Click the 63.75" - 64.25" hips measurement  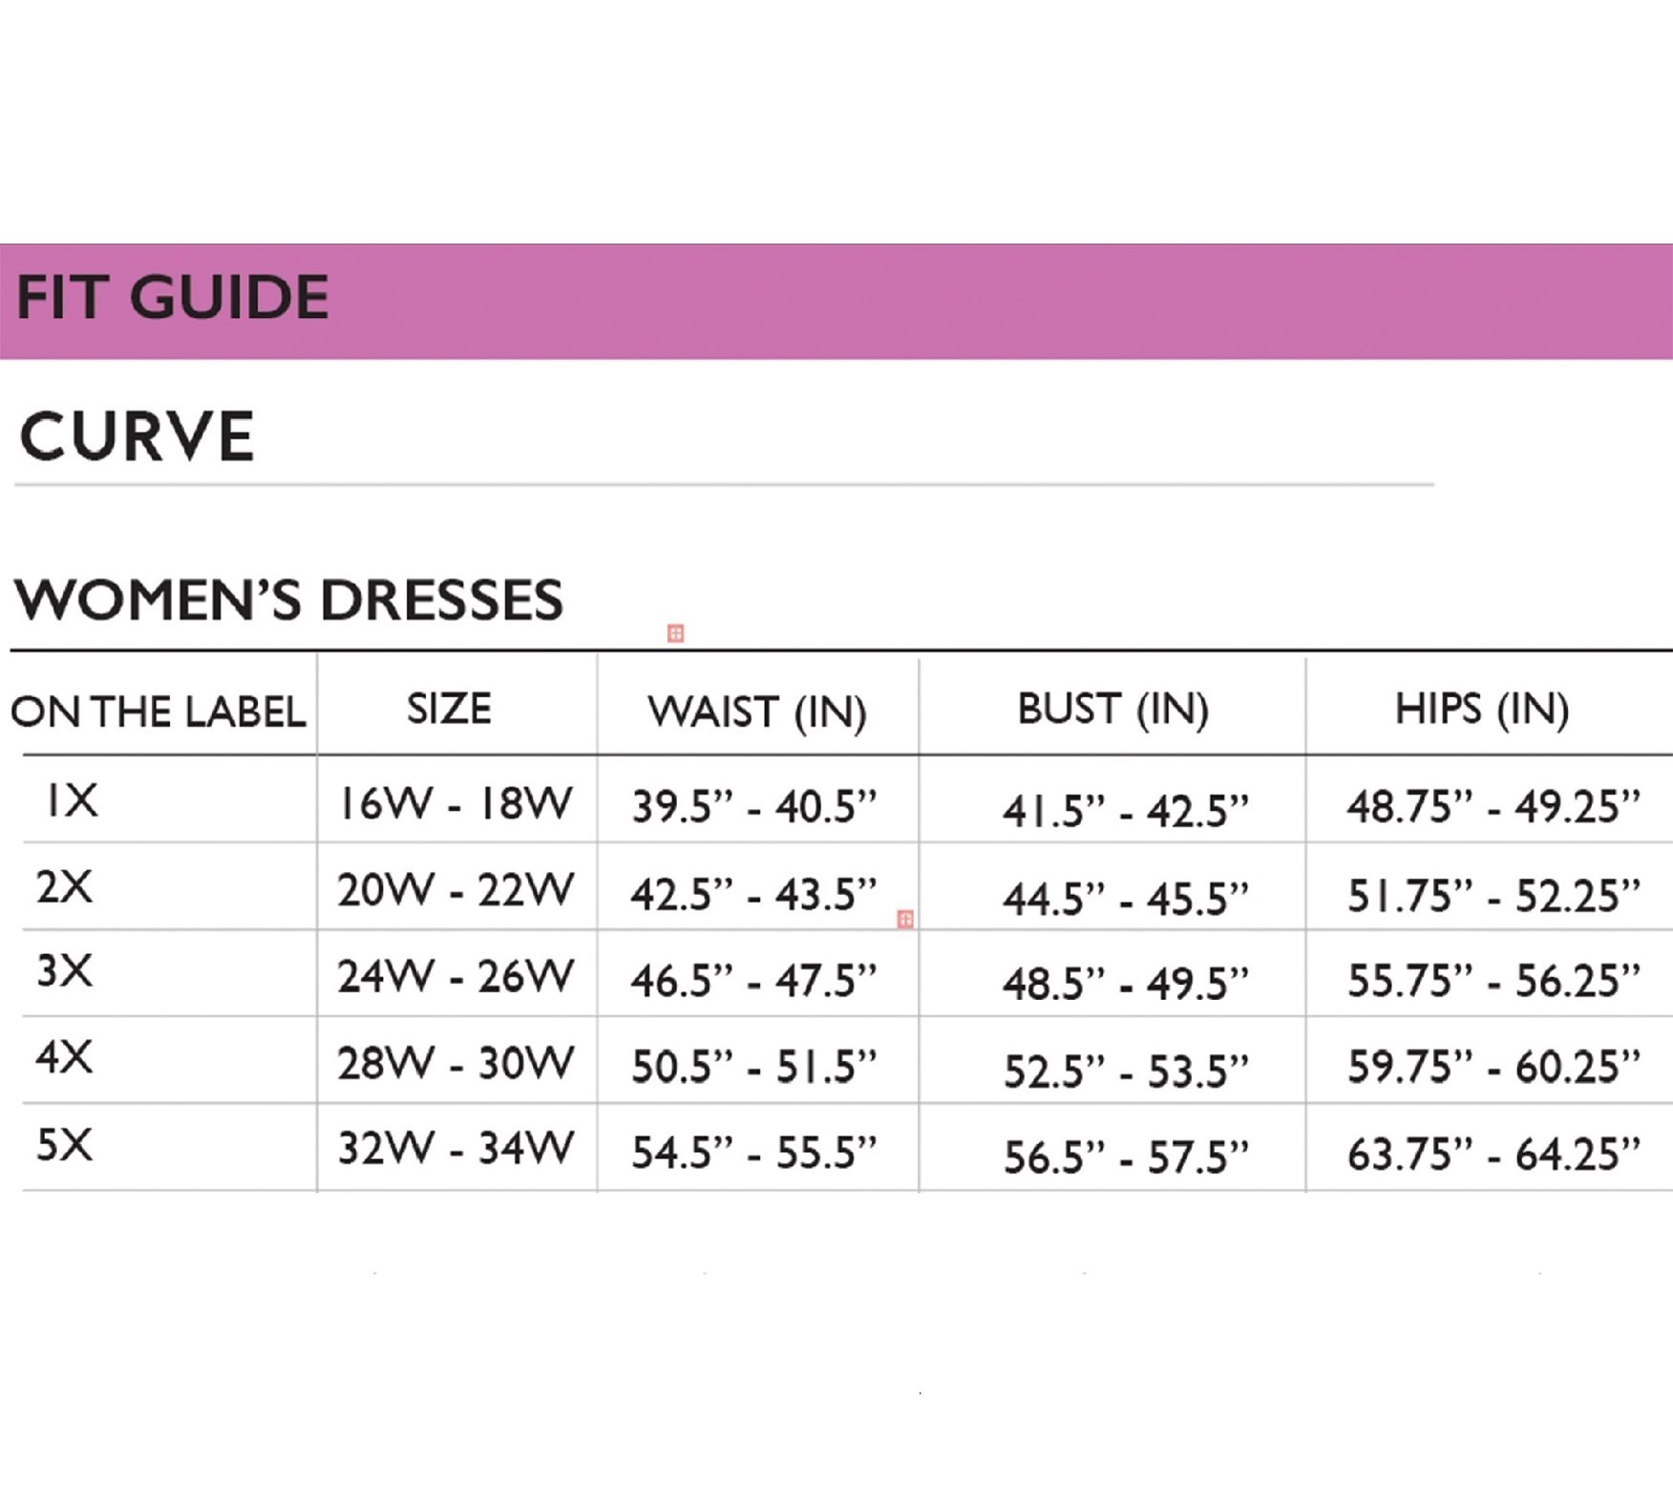1493,1154
